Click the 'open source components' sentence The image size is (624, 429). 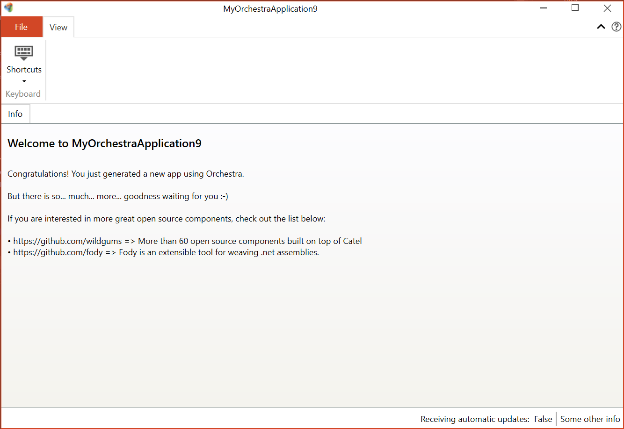coord(166,219)
